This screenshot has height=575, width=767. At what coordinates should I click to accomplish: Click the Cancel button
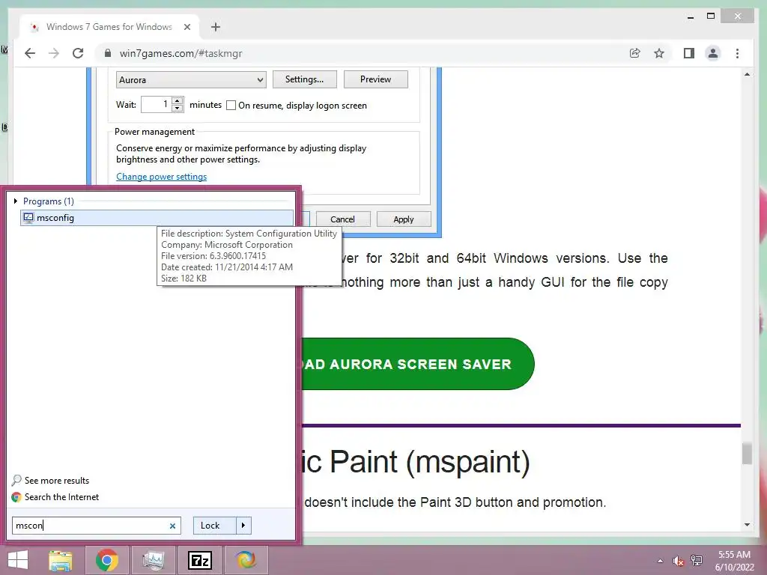click(x=342, y=219)
